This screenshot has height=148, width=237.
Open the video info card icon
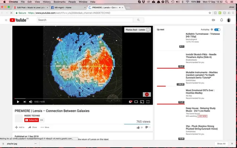(x=148, y=30)
